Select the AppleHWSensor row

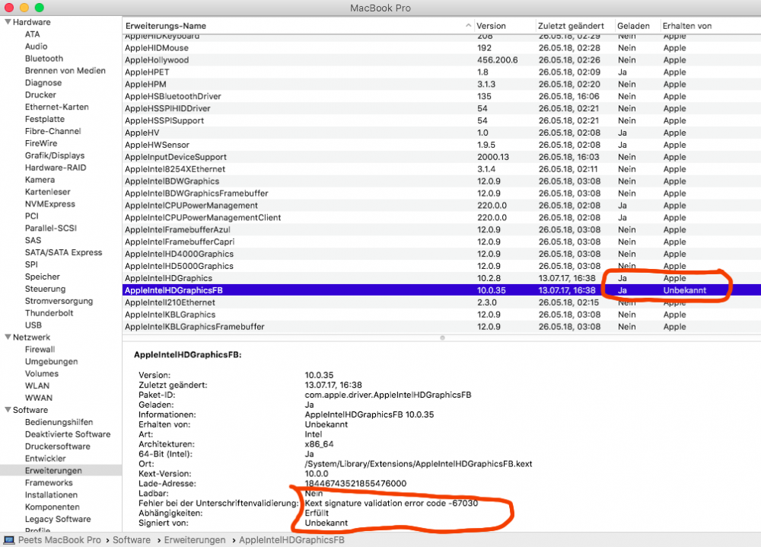pos(441,145)
